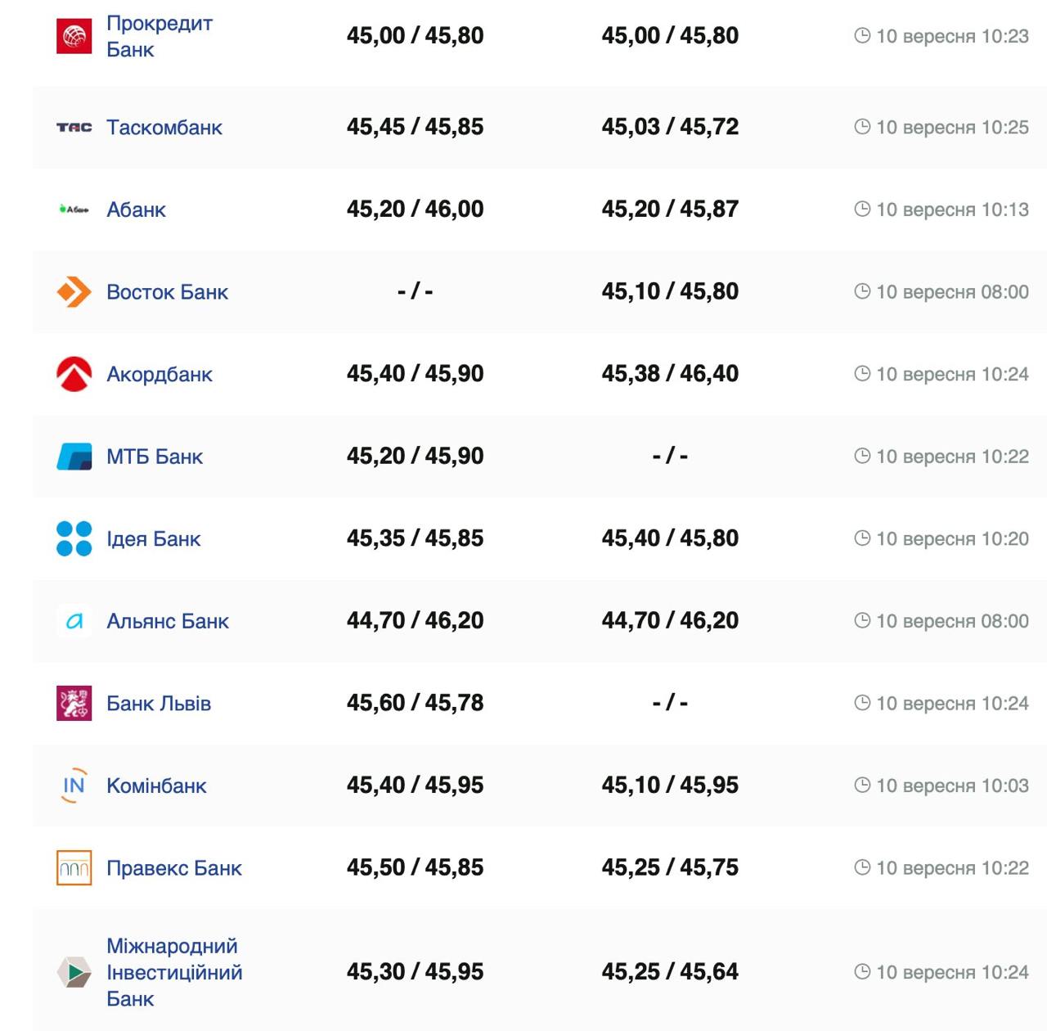
Task: Click the Прокредит Банк red globe logo
Action: pos(74,36)
